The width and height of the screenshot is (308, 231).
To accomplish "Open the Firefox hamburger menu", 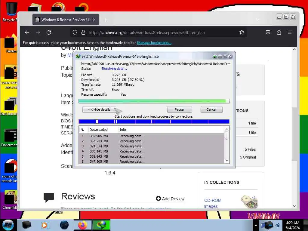I will [290, 32].
